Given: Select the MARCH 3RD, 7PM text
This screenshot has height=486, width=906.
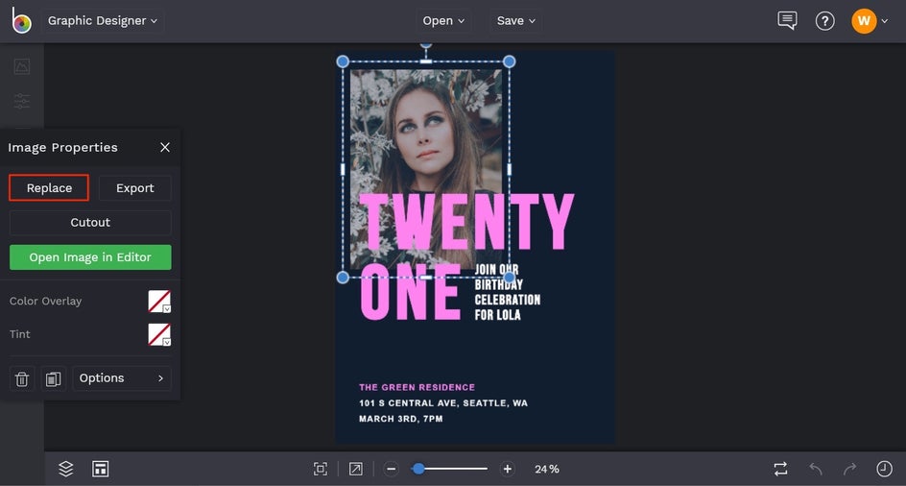Looking at the screenshot, I should tap(401, 419).
